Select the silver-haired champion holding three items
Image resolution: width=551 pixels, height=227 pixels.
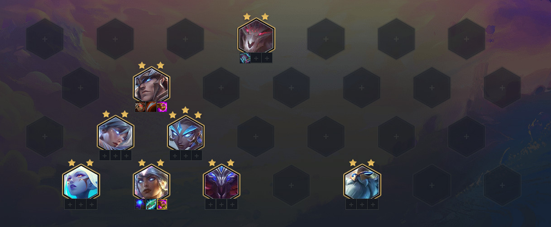click(151, 182)
